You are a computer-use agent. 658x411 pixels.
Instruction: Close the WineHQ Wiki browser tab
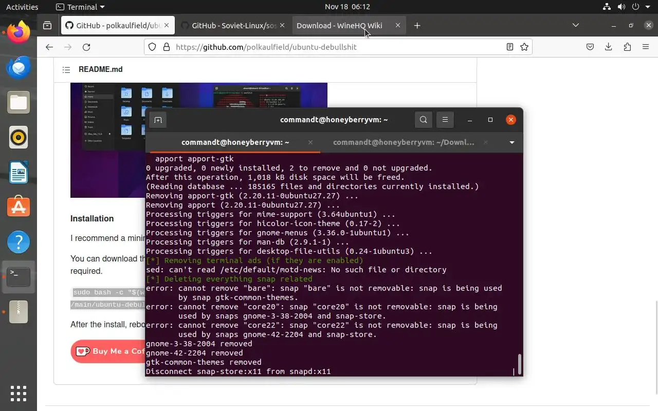click(x=397, y=25)
